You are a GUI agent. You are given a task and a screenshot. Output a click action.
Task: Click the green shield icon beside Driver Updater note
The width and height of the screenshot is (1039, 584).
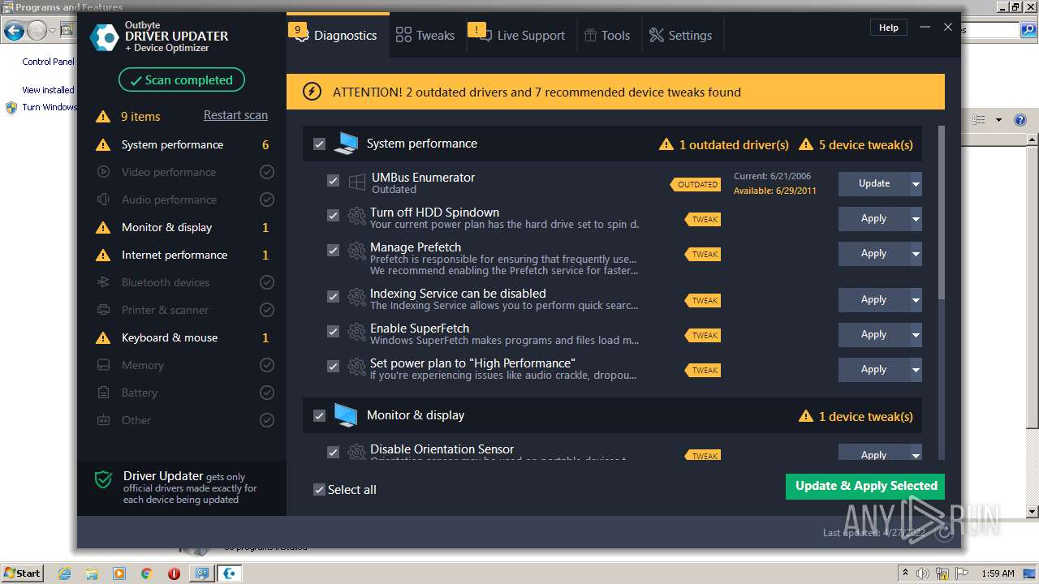[103, 480]
